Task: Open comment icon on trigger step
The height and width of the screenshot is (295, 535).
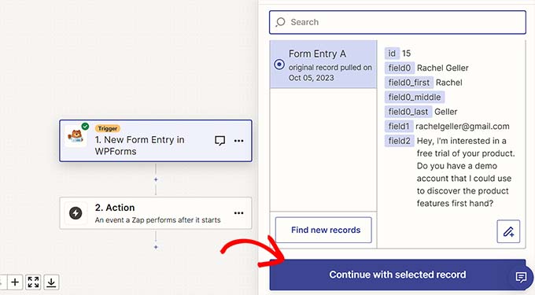Action: 220,141
